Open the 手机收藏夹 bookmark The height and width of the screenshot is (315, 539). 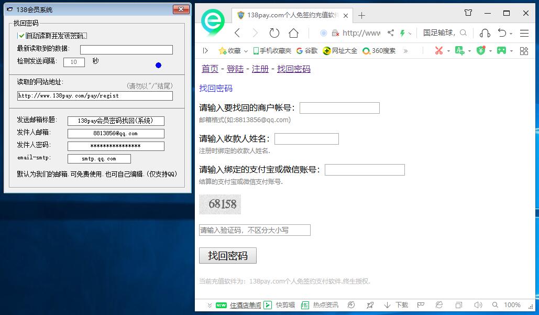coord(272,51)
